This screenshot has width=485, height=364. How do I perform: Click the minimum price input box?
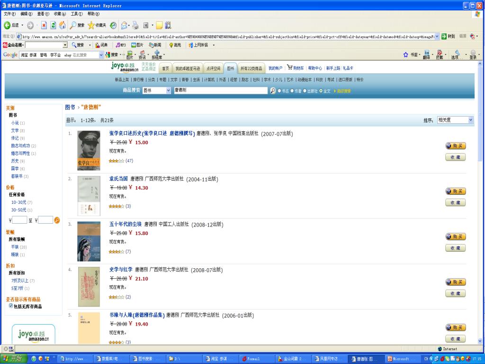[x=19, y=220]
